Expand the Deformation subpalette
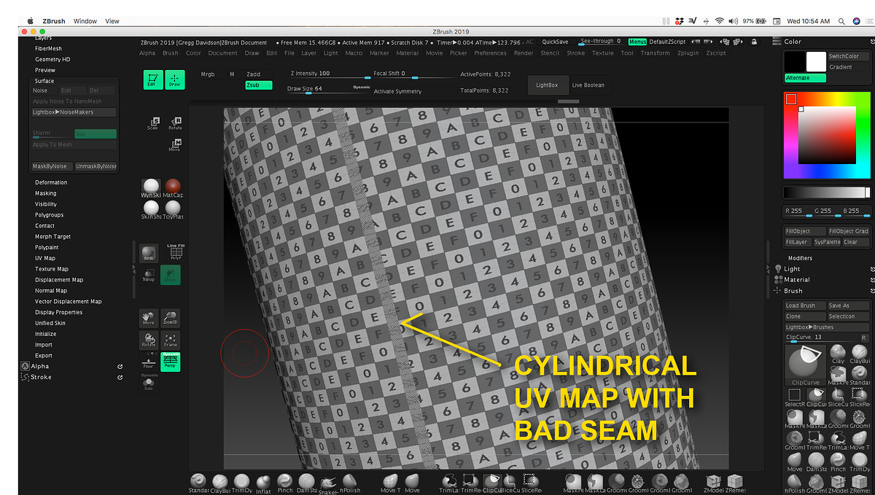This screenshot has width=875, height=495. click(51, 182)
